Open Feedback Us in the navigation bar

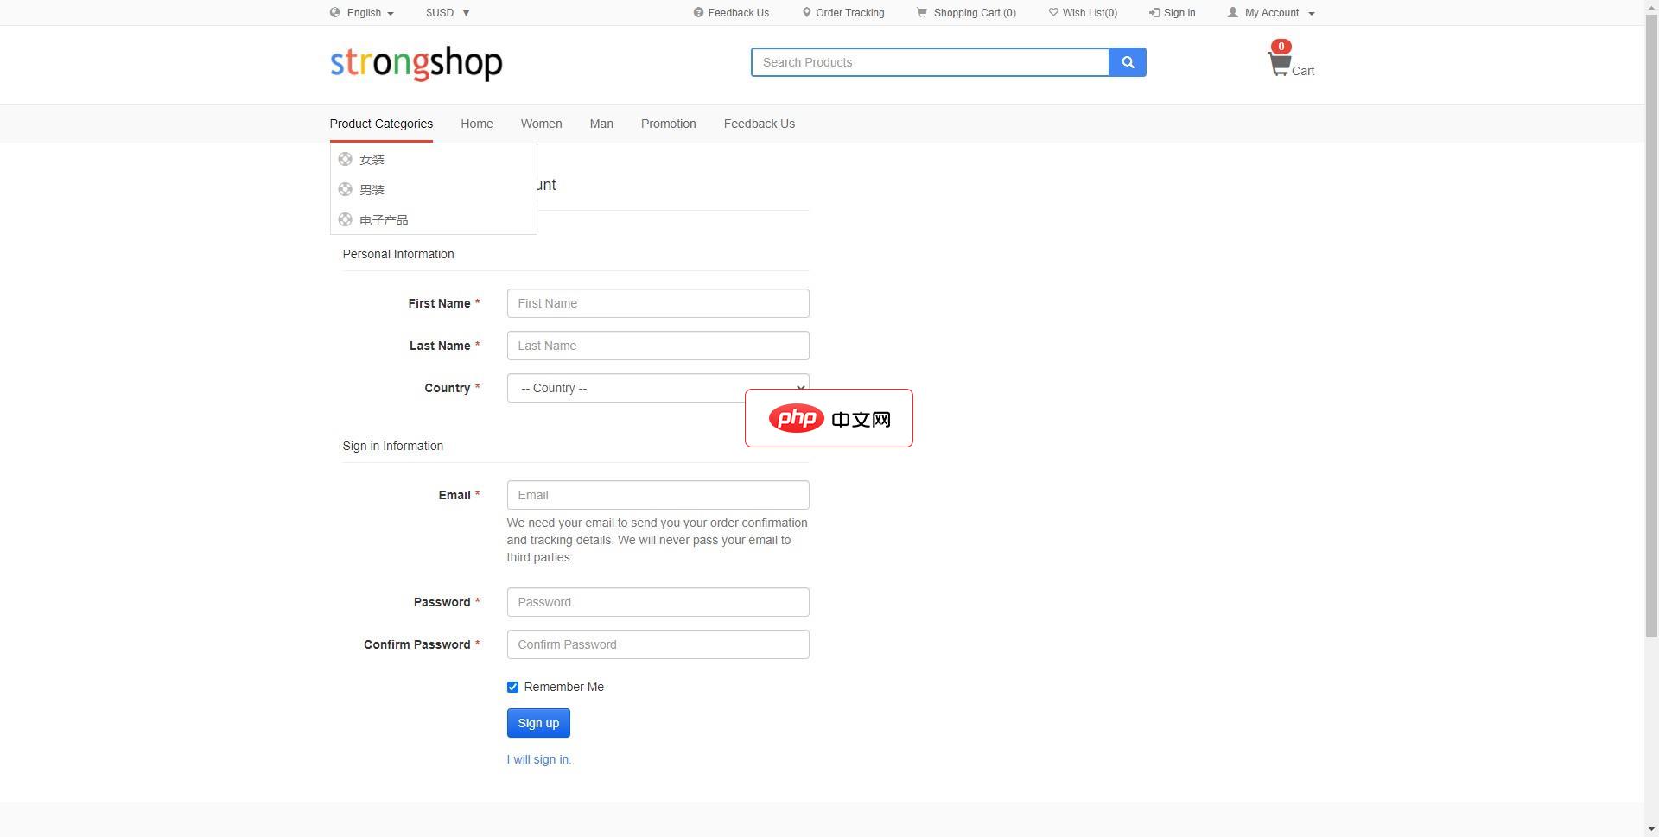[x=760, y=124]
